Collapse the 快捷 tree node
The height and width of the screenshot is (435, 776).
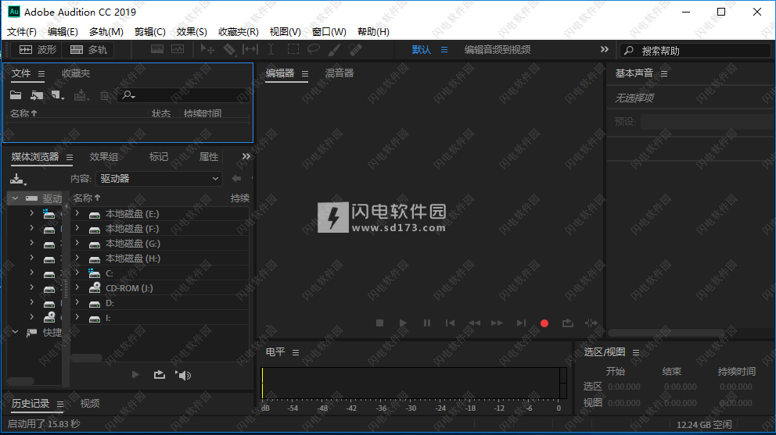tap(16, 332)
